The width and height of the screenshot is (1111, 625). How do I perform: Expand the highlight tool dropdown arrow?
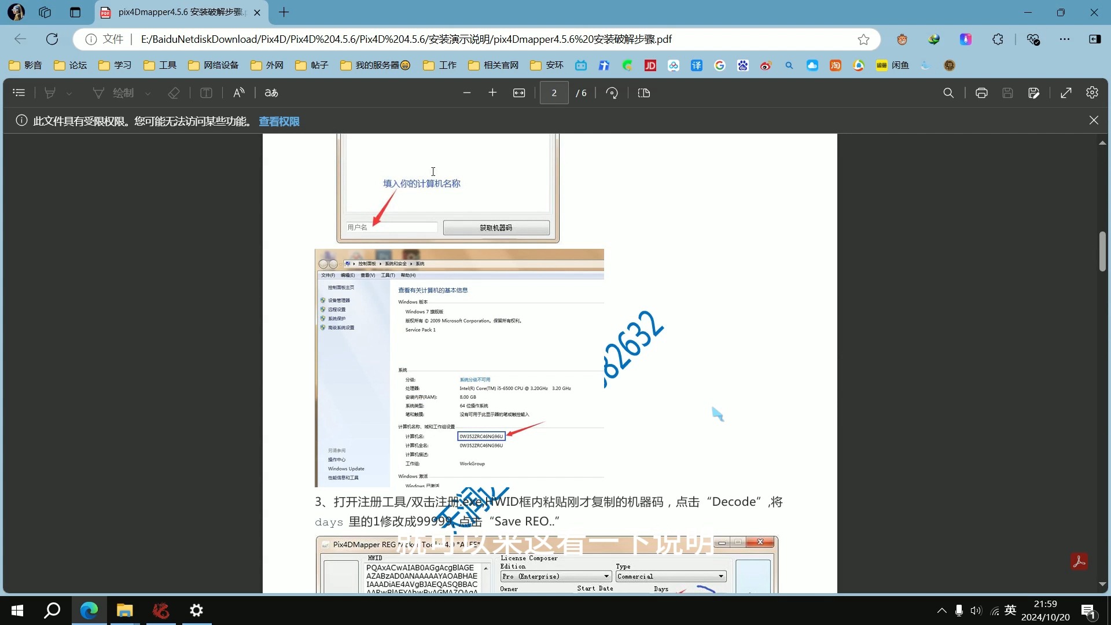[69, 93]
